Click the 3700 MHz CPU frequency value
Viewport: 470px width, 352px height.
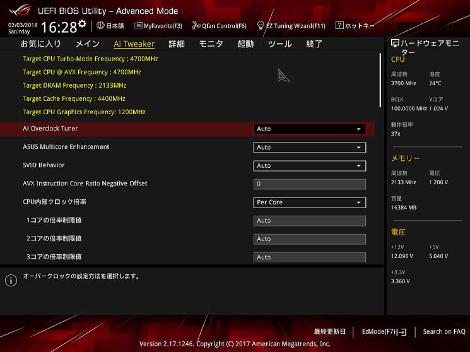pos(403,83)
